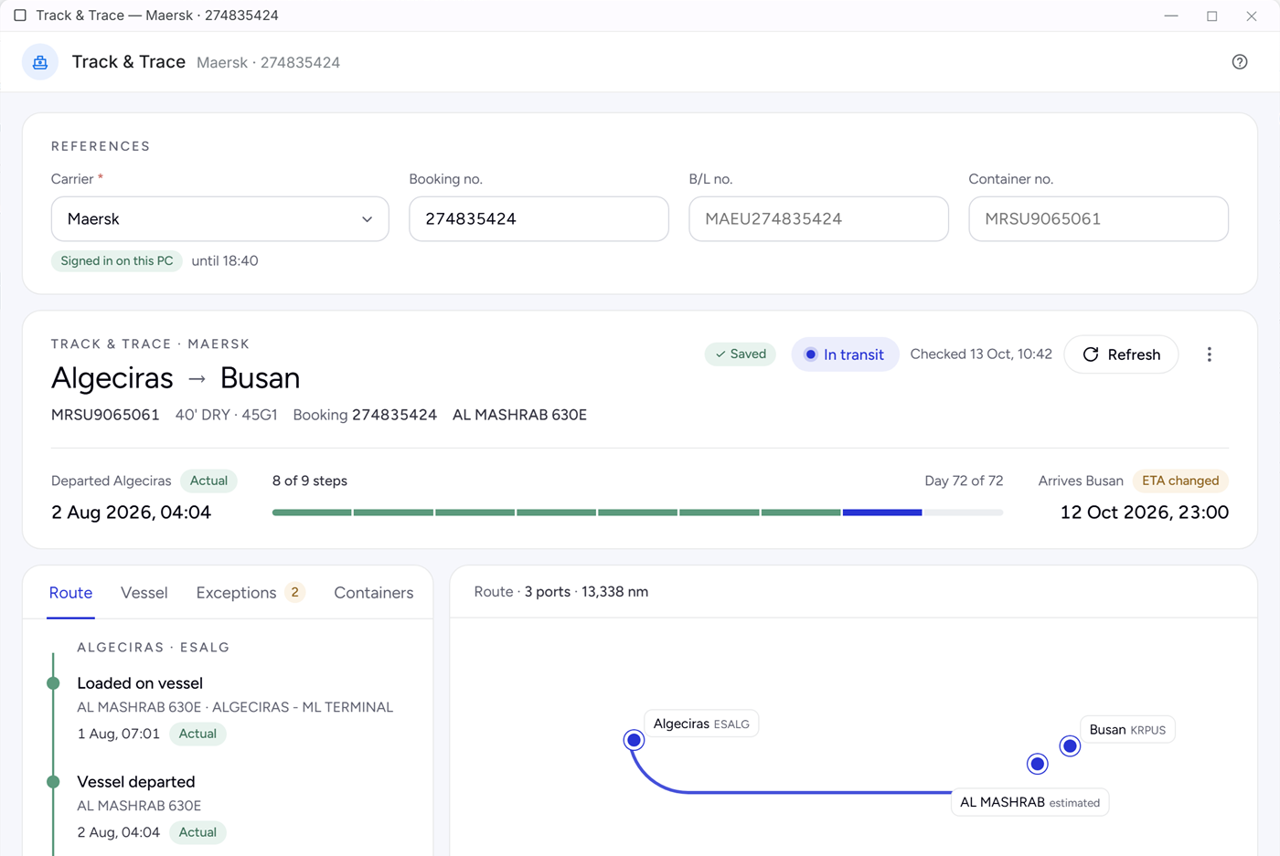Switch to the Route tab
The height and width of the screenshot is (856, 1280).
click(70, 593)
